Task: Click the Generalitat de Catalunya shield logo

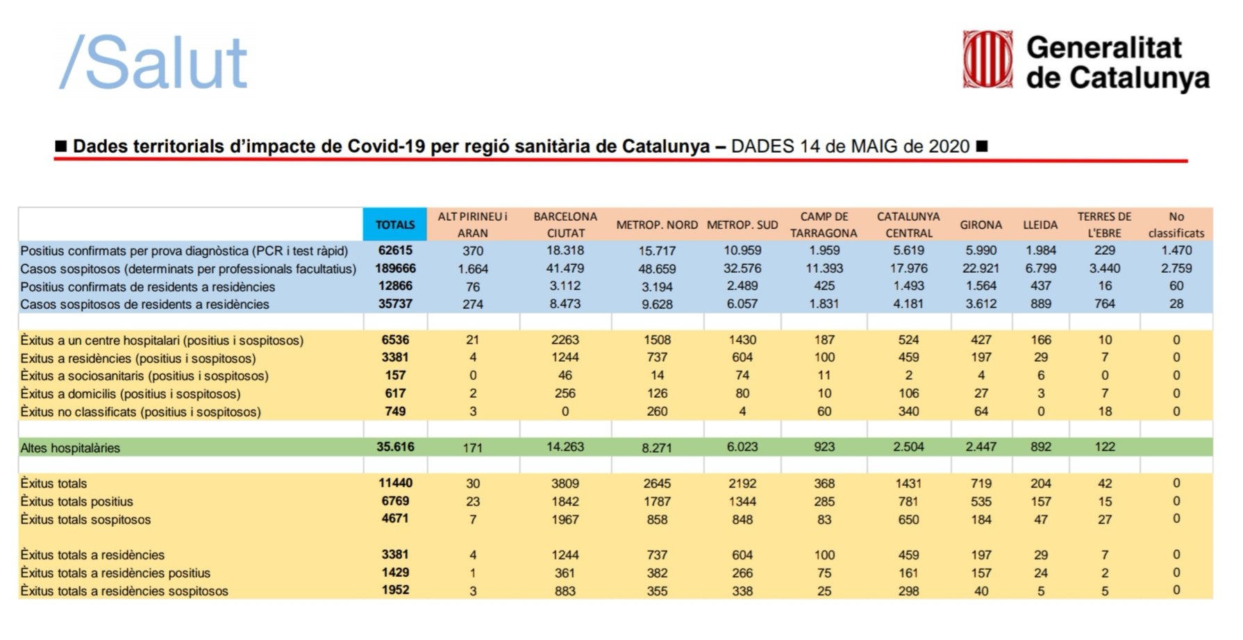Action: tap(987, 59)
